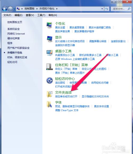
Task: Open the 文件(F) menu
Action: click(7, 15)
